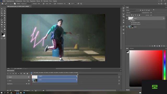Image resolution: width=167 pixels, height=94 pixels.
Task: Toggle Outer Glow effect visibility eye
Action: tap(132, 24)
